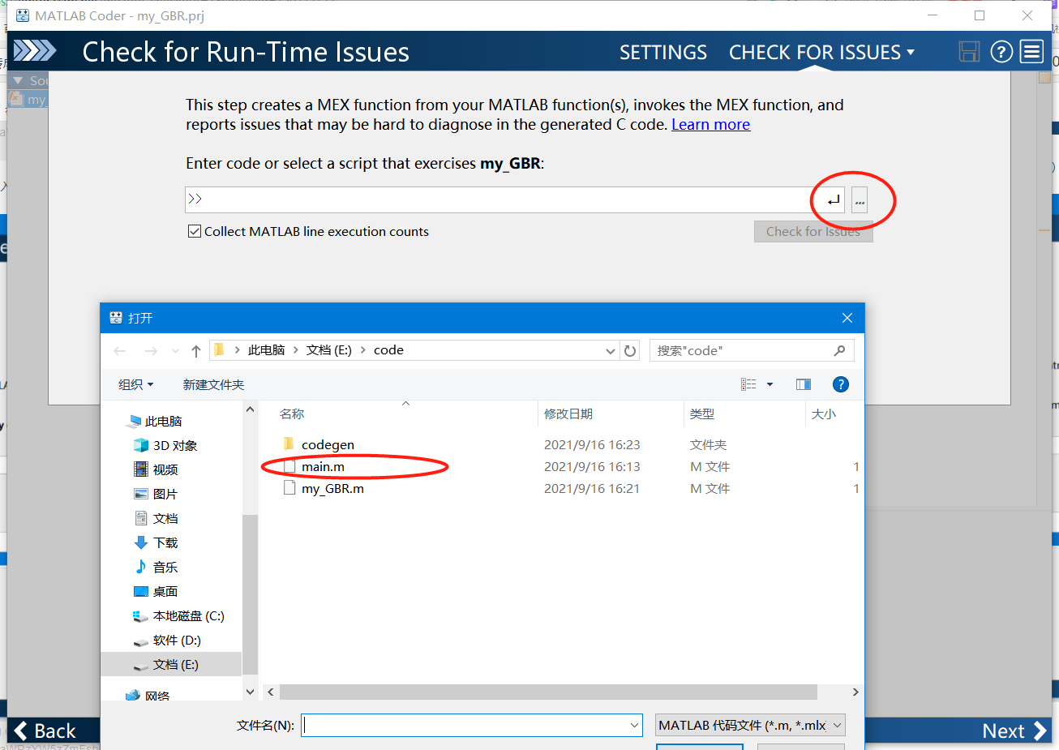
Task: Open the 组织 dropdown in the dialog toolbar
Action: click(x=135, y=384)
